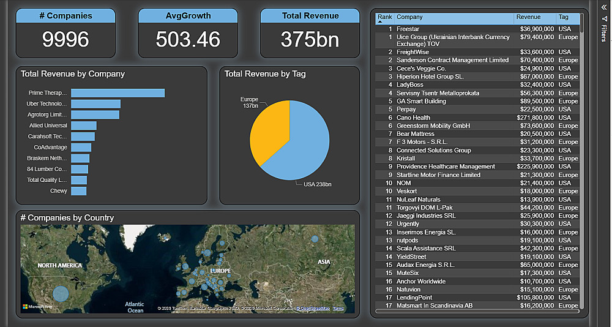Click the Chewy bar in chart

coord(78,191)
